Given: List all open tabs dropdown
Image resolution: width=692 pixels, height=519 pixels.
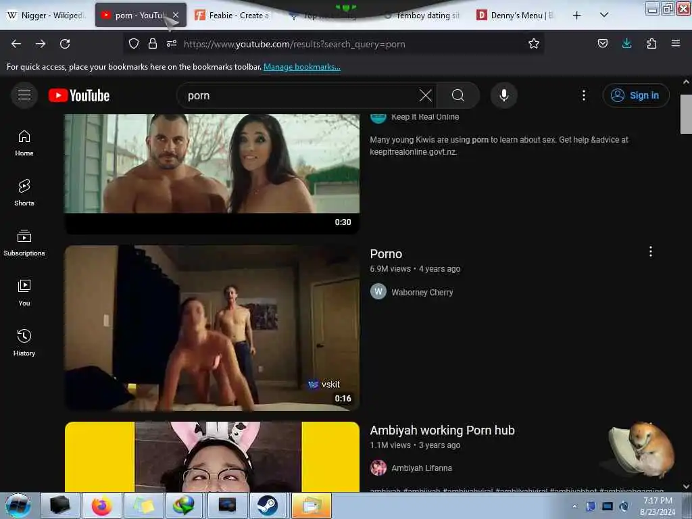Looking at the screenshot, I should click(x=604, y=15).
